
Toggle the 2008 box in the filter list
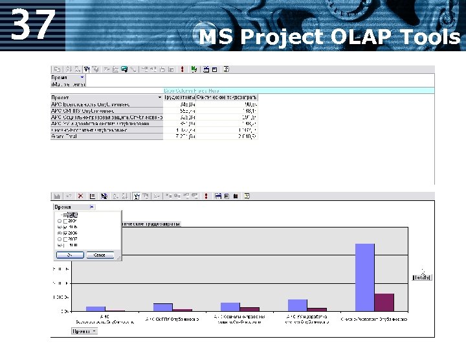point(65,245)
